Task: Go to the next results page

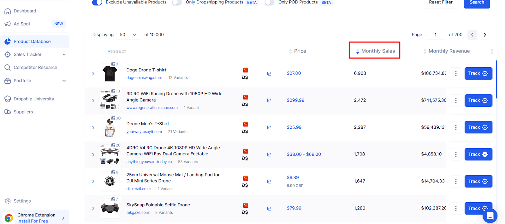Action: [485, 35]
